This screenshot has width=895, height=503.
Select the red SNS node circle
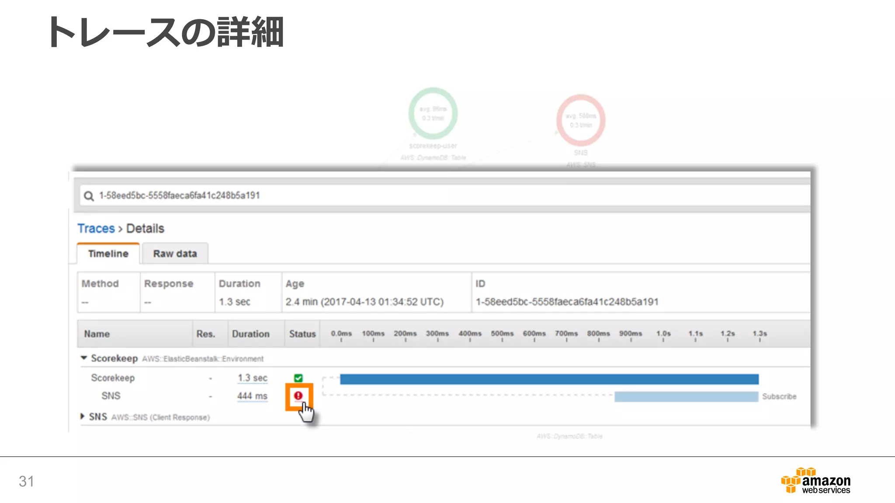pos(581,120)
